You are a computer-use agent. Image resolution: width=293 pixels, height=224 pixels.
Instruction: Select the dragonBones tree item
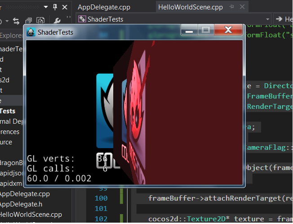click(11, 163)
